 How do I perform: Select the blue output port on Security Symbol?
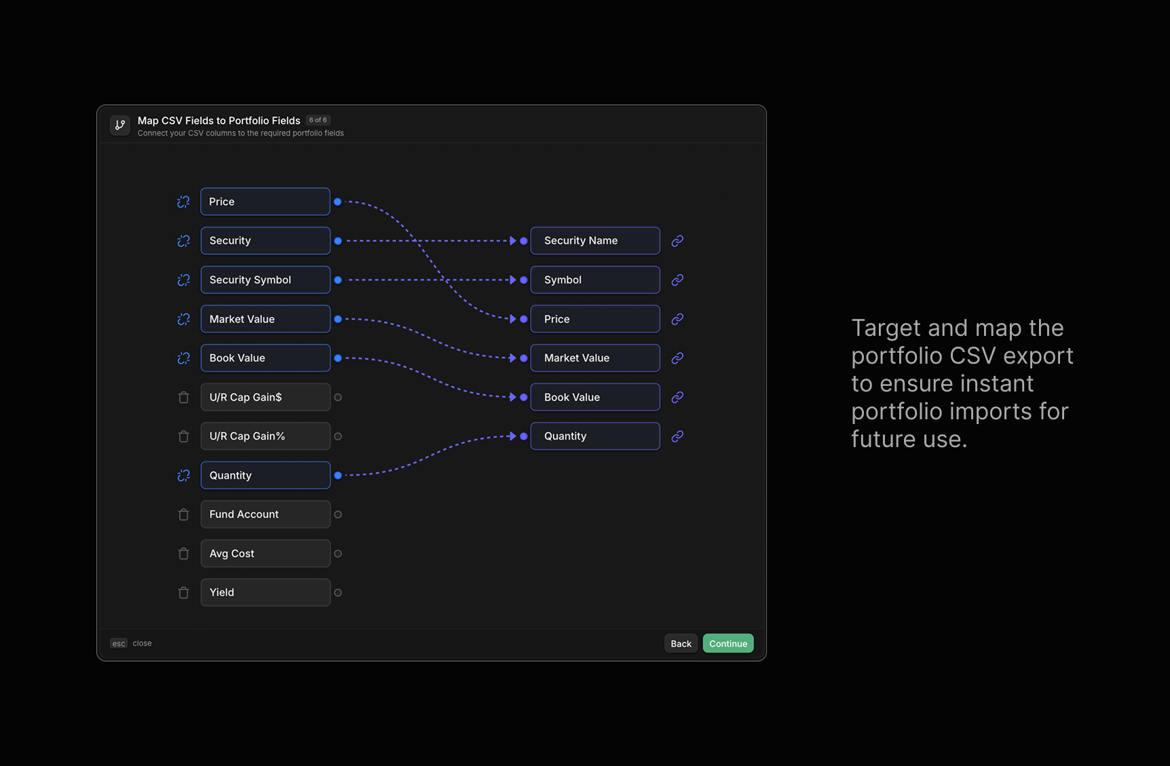tap(338, 280)
